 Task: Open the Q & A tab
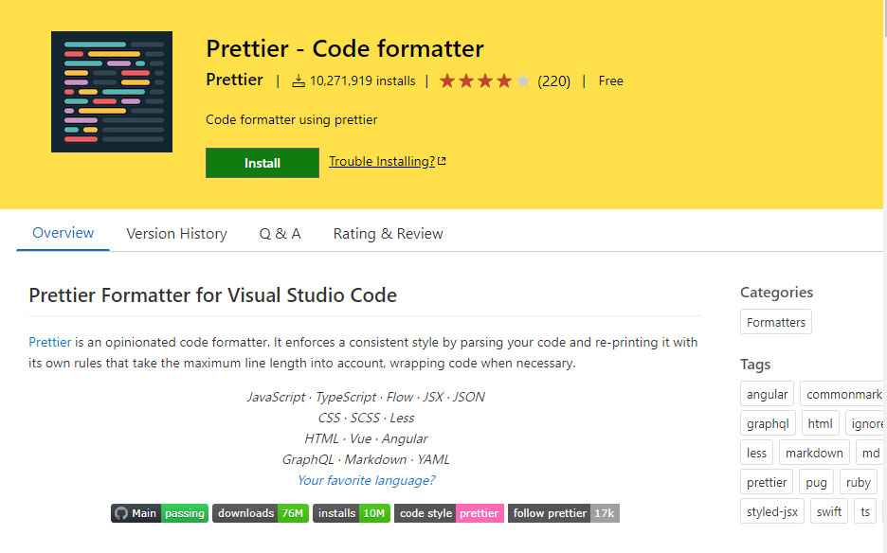[280, 234]
